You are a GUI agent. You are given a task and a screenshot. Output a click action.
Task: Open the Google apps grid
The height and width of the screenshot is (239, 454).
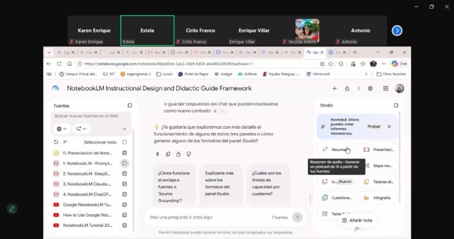386,88
